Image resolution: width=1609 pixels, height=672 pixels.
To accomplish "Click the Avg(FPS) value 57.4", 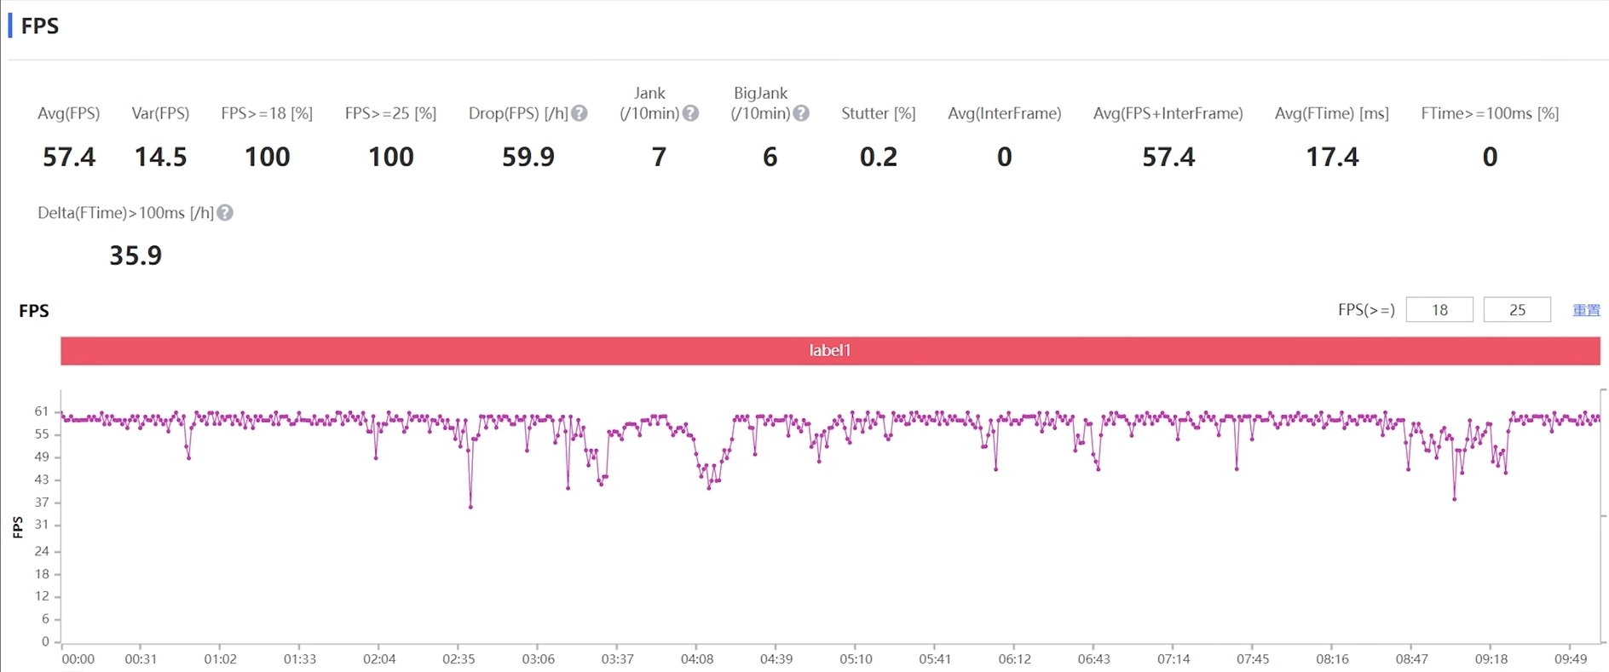I will click(69, 157).
